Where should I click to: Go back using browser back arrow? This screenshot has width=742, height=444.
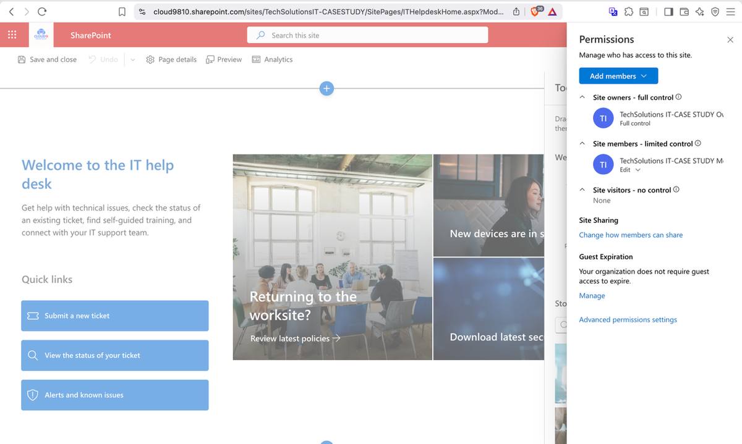point(11,11)
